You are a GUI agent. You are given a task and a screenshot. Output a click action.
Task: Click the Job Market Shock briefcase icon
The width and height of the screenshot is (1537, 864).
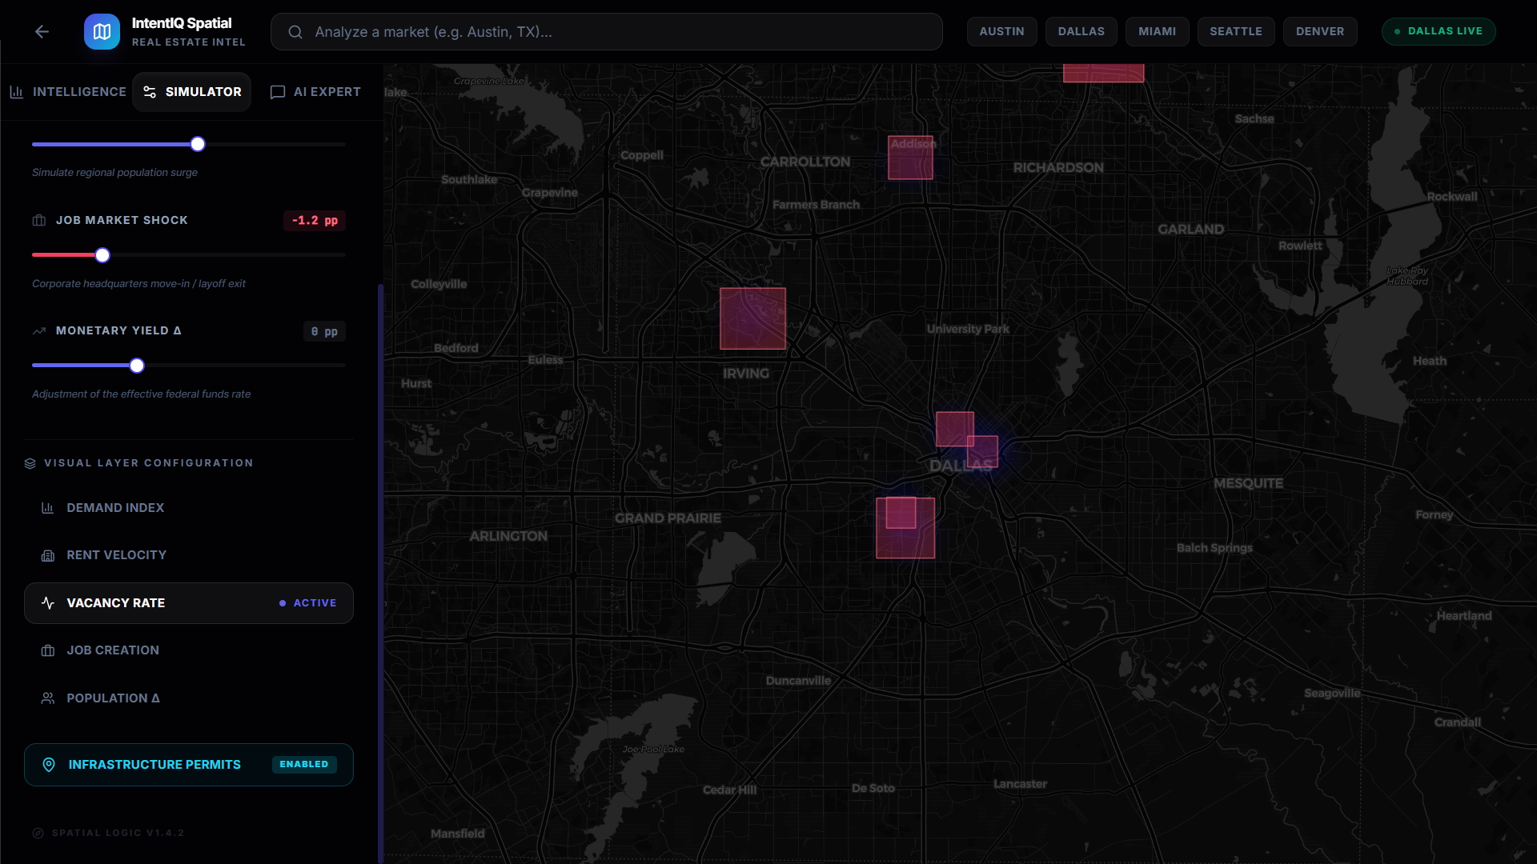39,220
